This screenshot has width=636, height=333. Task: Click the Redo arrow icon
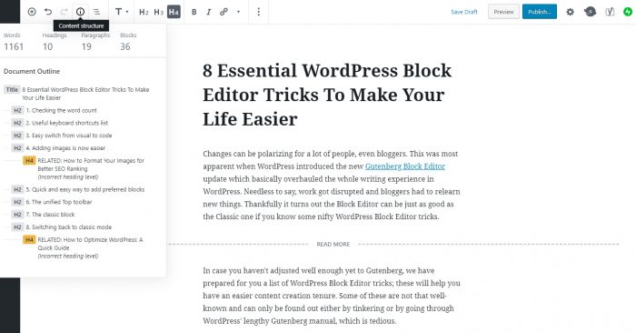(x=65, y=12)
